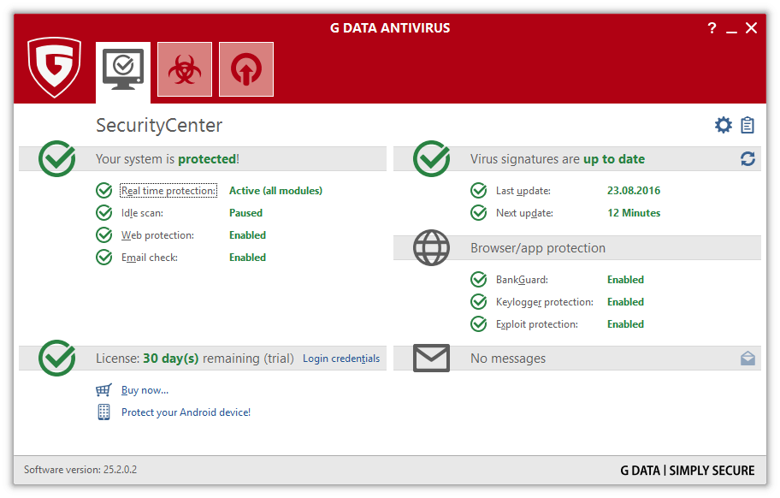Viewport: 780px width, 498px height.
Task: Click check icon next to Web protection
Action: click(104, 234)
